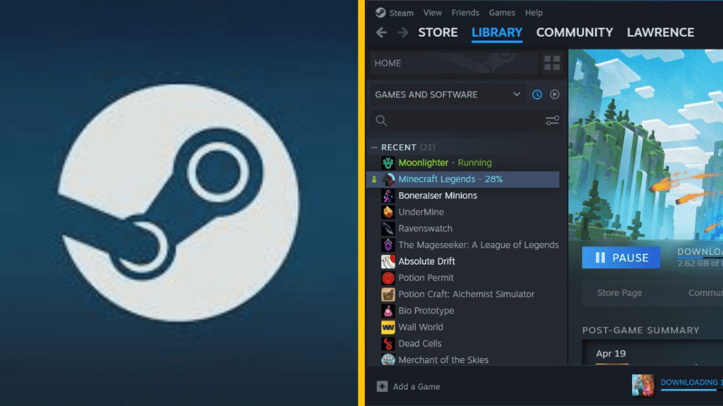
Task: Click the download progress bar at bottom
Action: point(690,389)
